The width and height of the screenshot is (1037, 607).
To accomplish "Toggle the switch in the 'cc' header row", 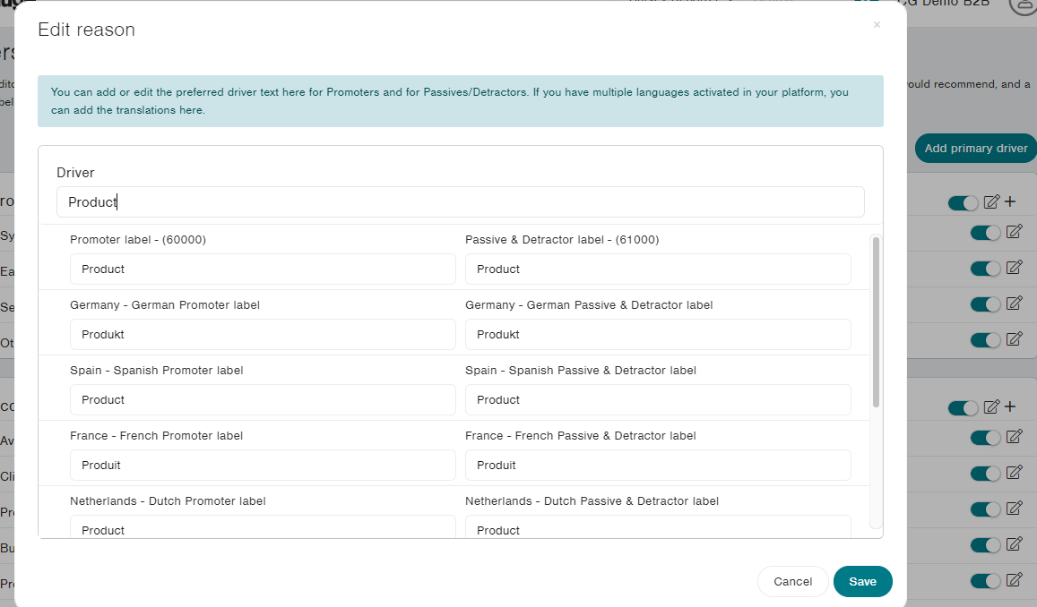I will pyautogui.click(x=963, y=407).
